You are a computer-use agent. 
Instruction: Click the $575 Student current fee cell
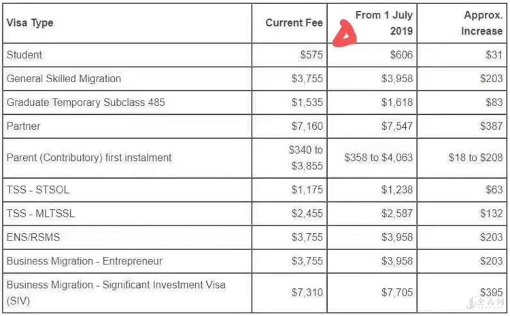pos(311,55)
